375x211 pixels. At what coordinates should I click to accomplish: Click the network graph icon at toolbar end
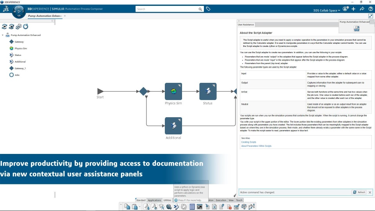tap(252, 206)
